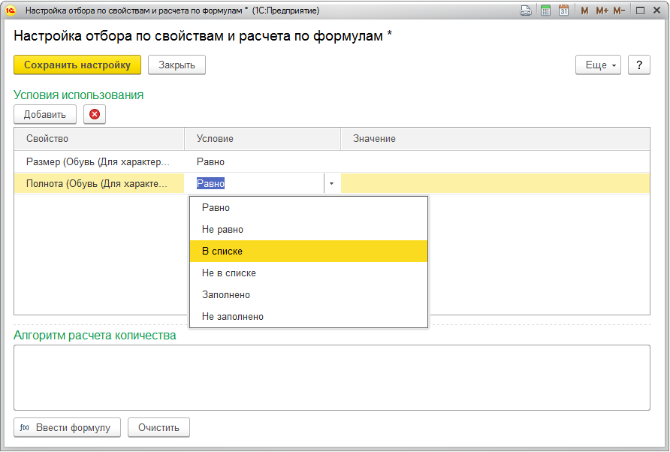
Task: Expand the Условие dropdown arrow
Action: tap(331, 183)
